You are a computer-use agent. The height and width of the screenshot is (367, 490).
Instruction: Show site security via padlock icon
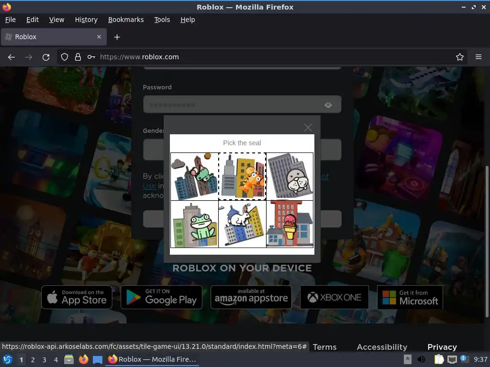(x=78, y=57)
